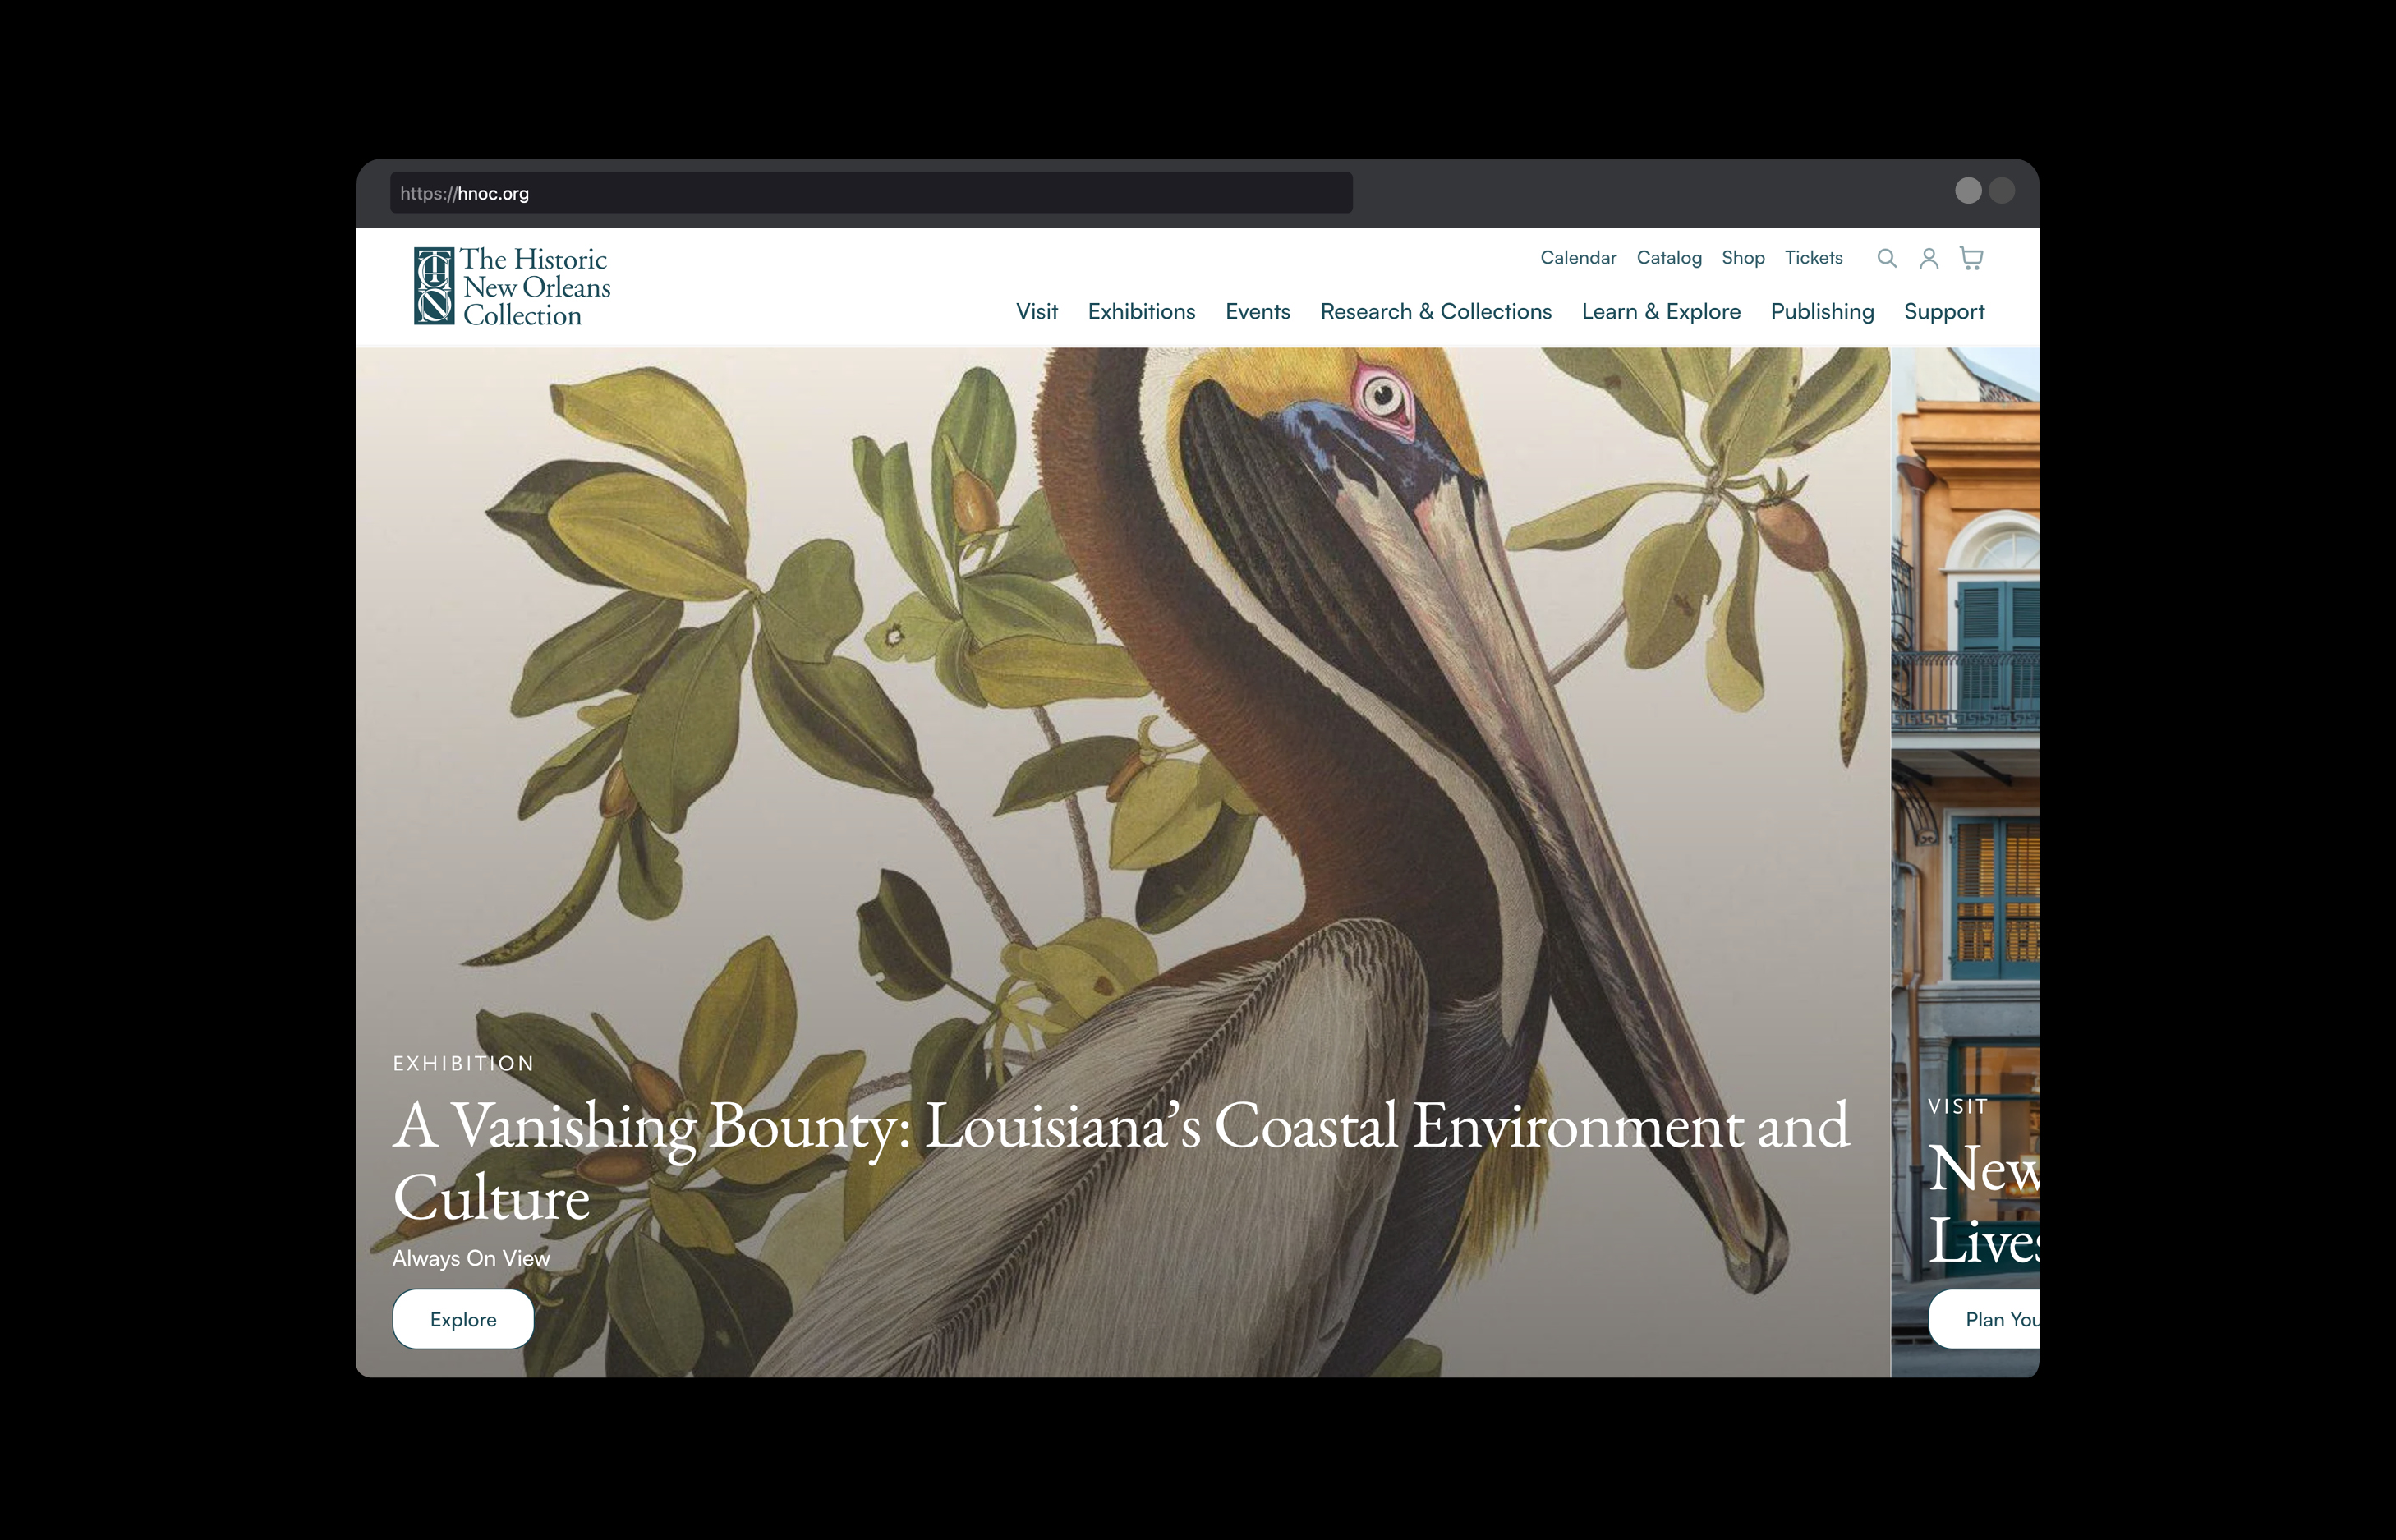The height and width of the screenshot is (1540, 2396).
Task: Open the user account icon
Action: tap(1930, 258)
